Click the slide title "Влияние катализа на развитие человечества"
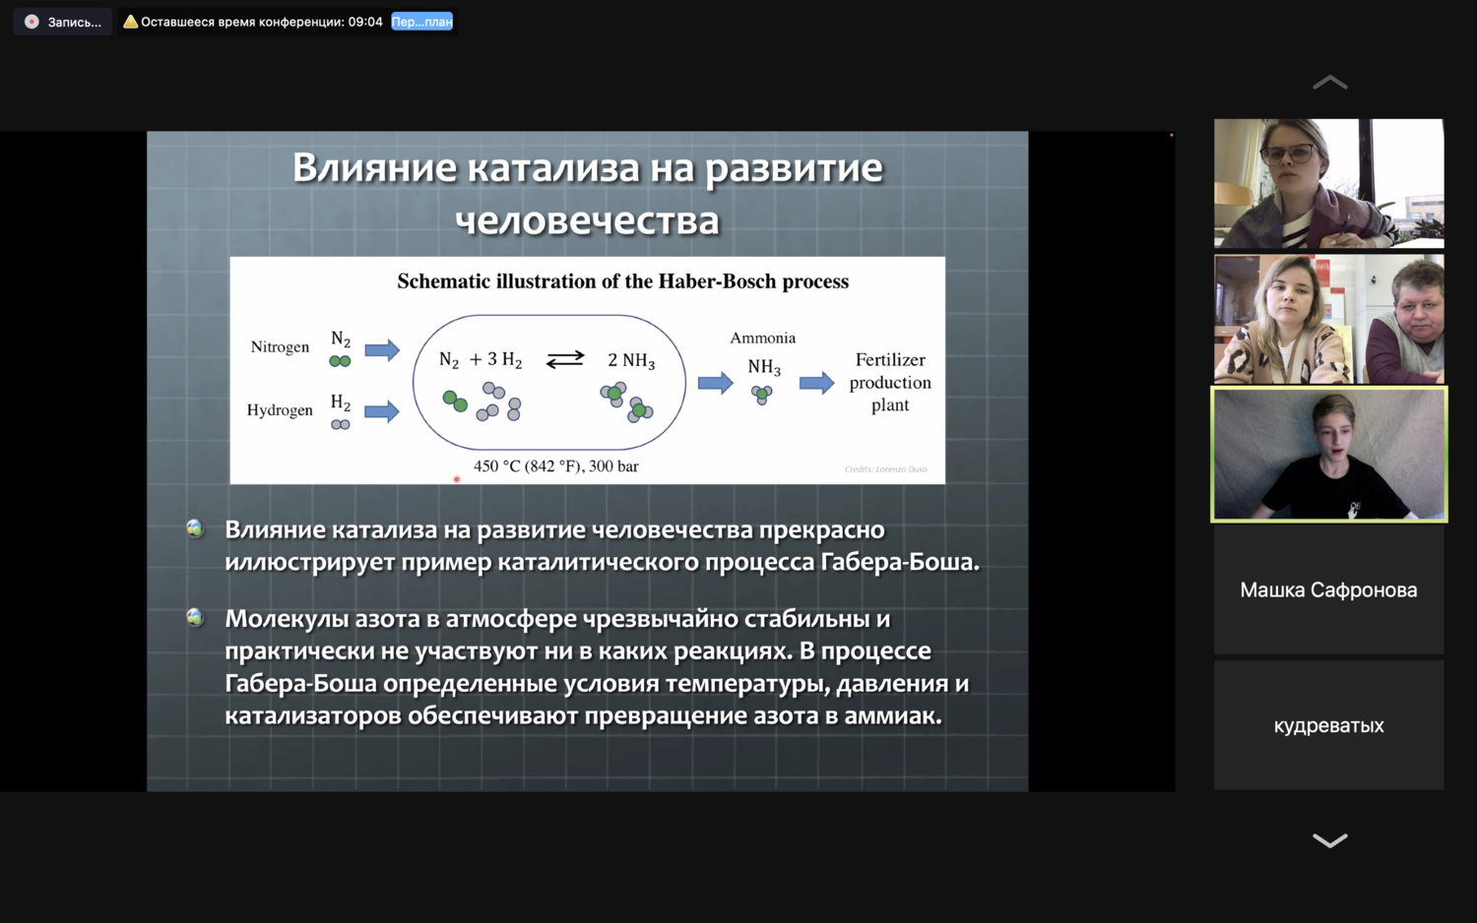 [588, 193]
